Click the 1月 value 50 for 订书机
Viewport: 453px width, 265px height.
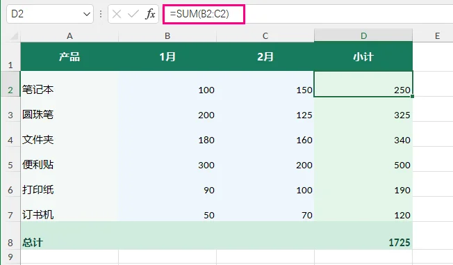167,209
